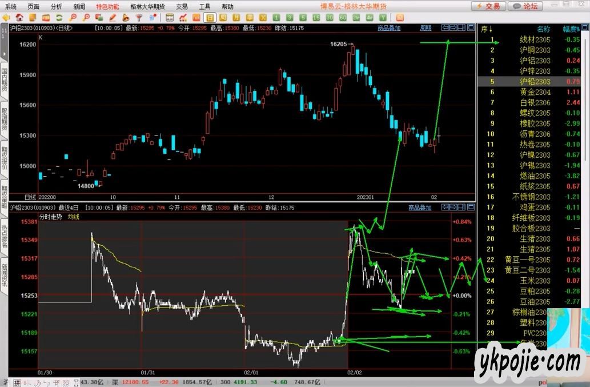590x387 pixels.
Task: Click the filter funnel toolbar icon
Action: [139, 17]
